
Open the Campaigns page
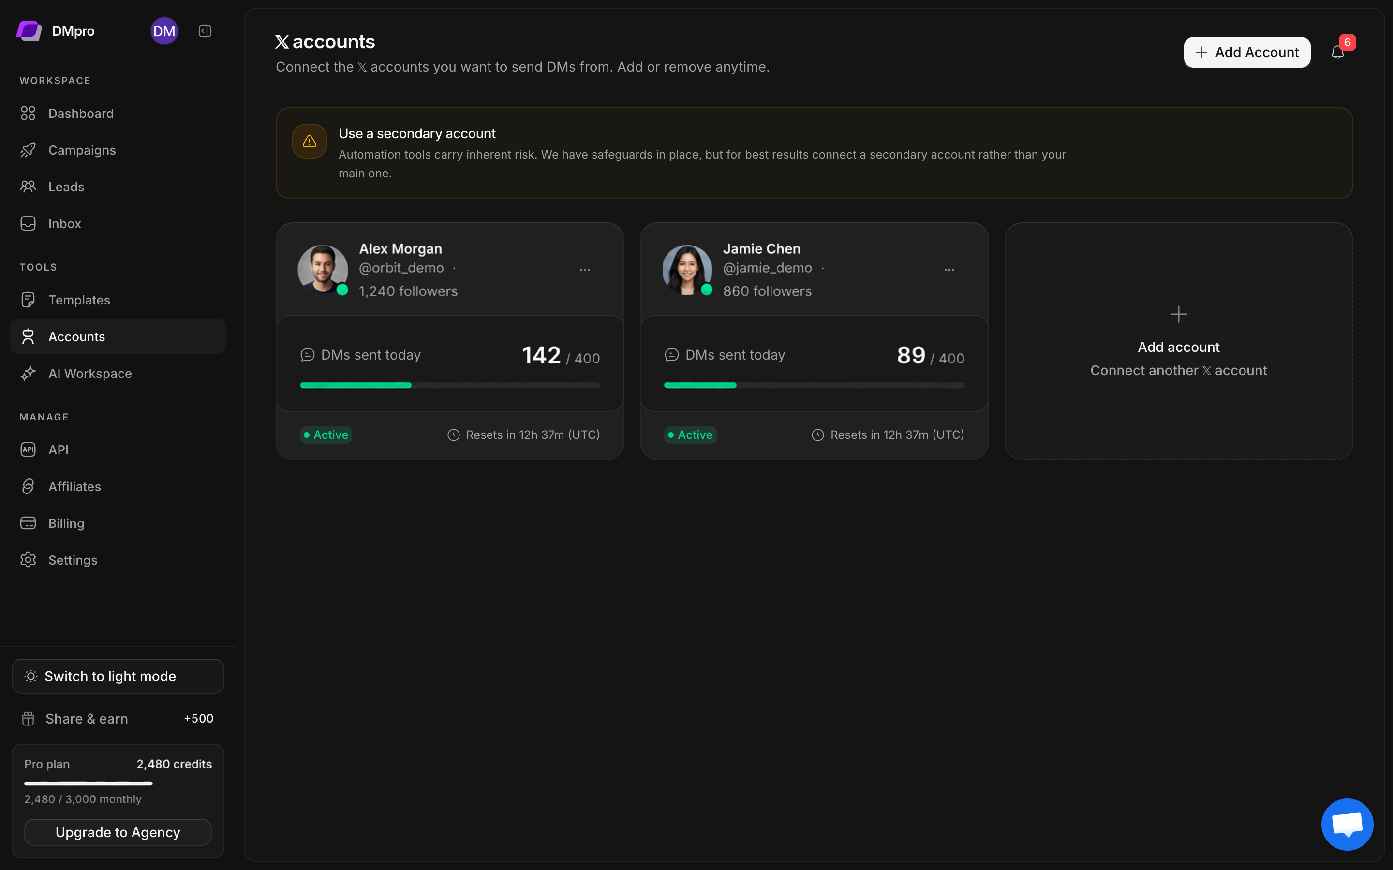(118, 150)
